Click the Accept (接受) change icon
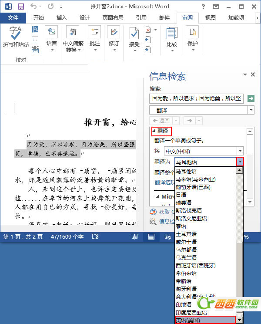 point(134,33)
